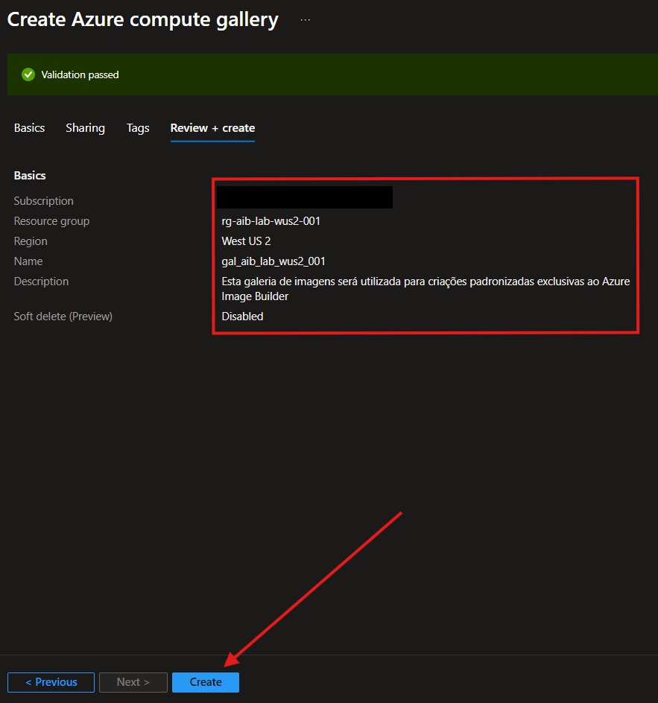Open the ellipsis more options menu
The image size is (658, 703).
point(306,20)
